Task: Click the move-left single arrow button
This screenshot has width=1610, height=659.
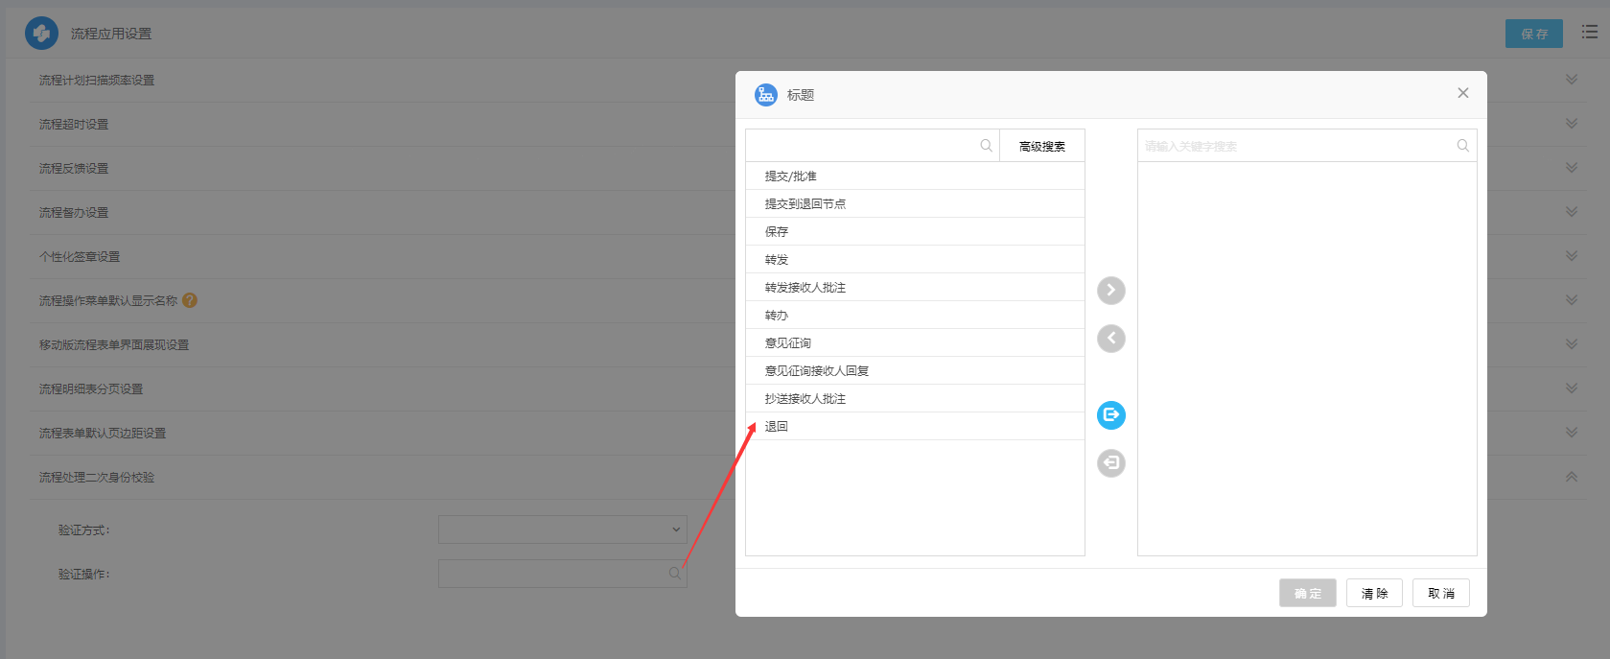Action: (1110, 339)
